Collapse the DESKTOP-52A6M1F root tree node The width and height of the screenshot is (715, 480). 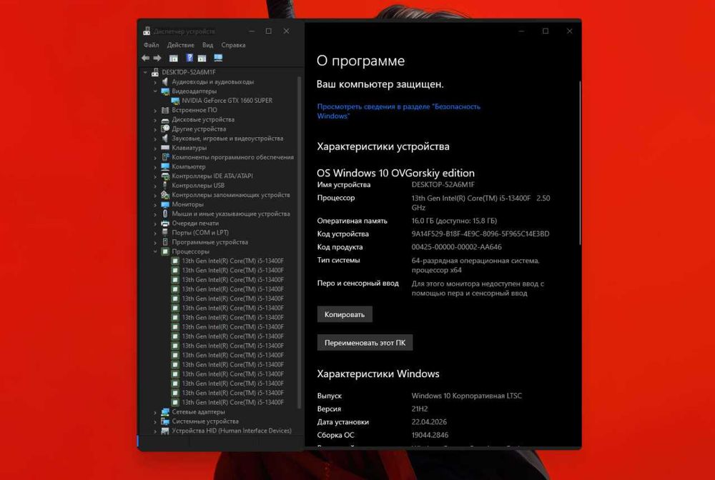click(145, 72)
